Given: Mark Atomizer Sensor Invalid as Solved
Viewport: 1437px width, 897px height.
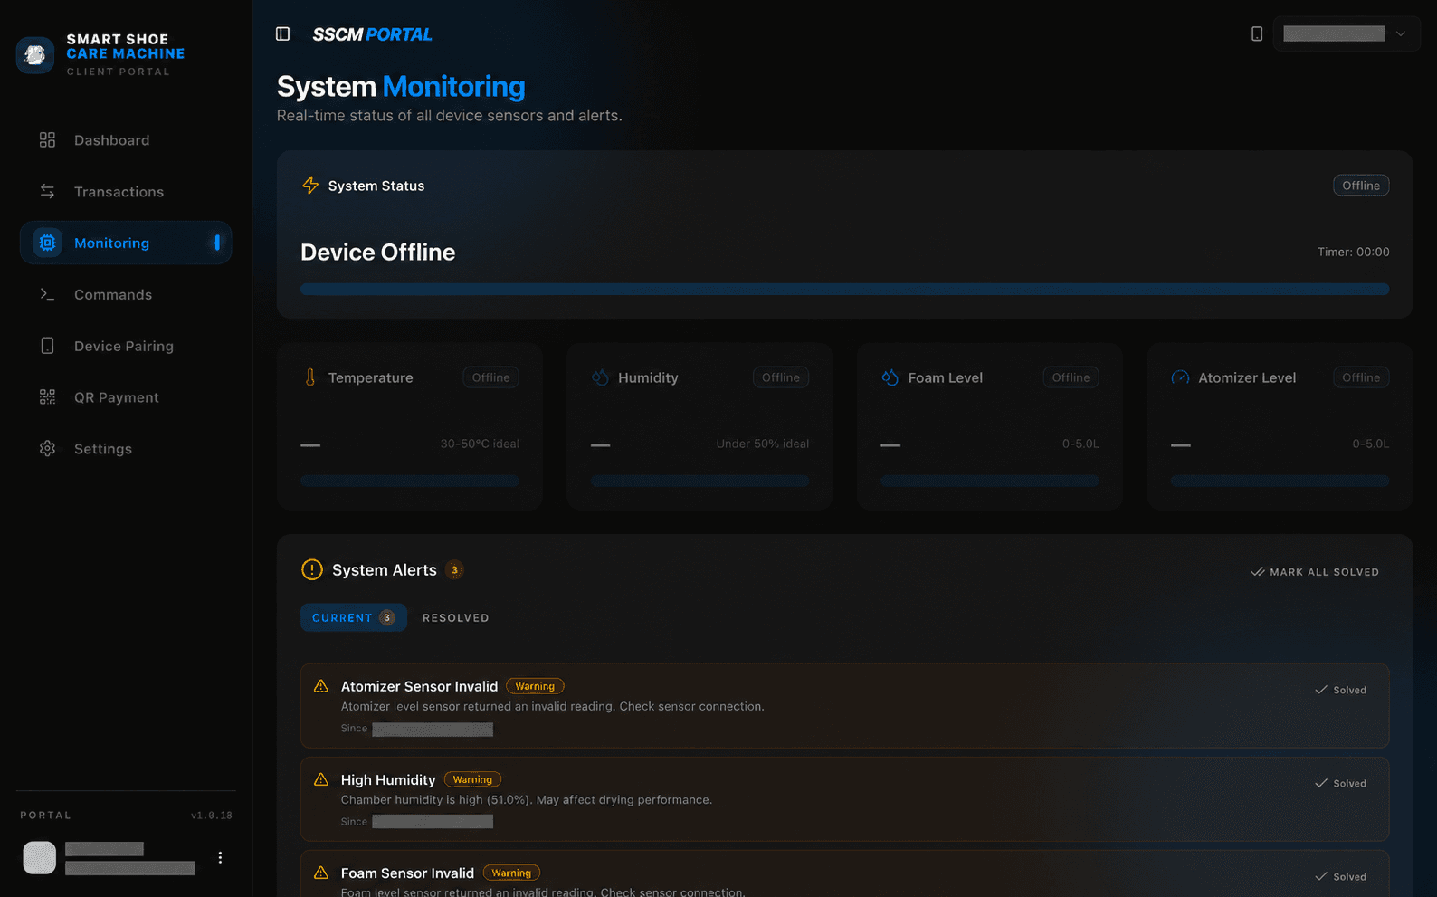Looking at the screenshot, I should pos(1340,690).
